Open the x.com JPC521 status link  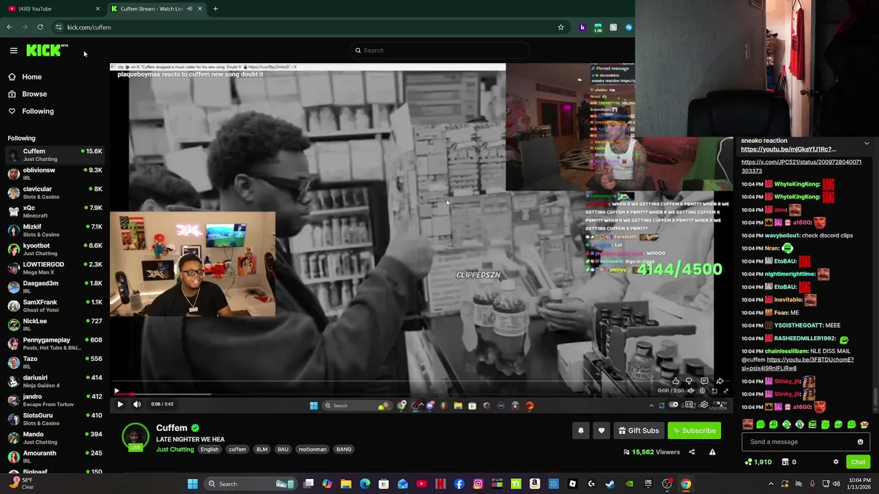pos(801,167)
